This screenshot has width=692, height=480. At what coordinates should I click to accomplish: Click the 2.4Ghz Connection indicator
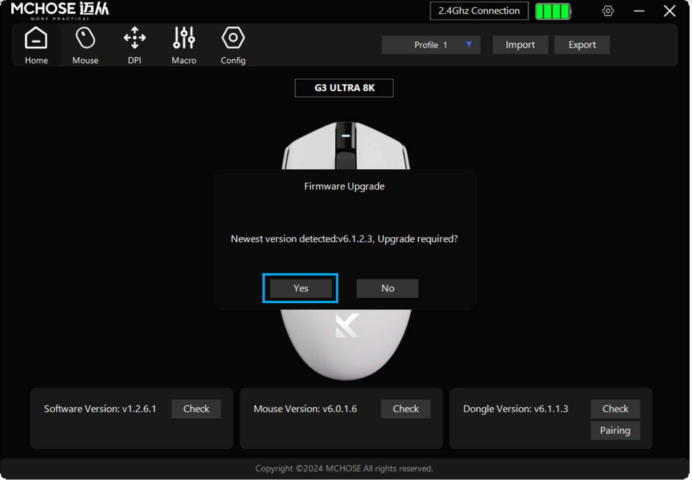(479, 11)
